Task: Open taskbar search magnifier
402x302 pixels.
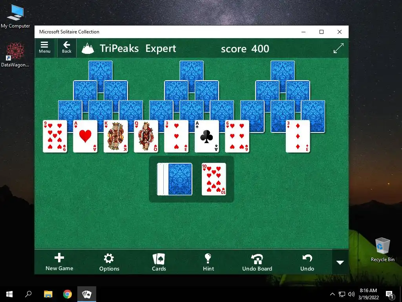Action: 28,294
